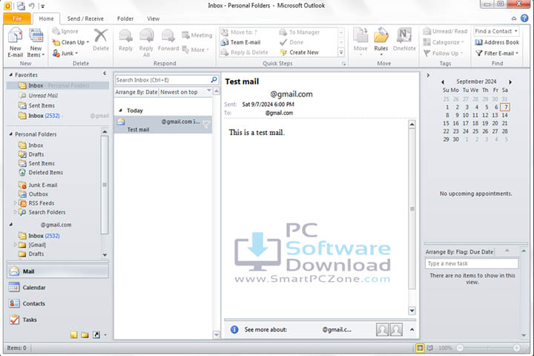Open the Drafts folder under Personal Folders
Viewport: 534px width, 356px height.
tap(36, 154)
